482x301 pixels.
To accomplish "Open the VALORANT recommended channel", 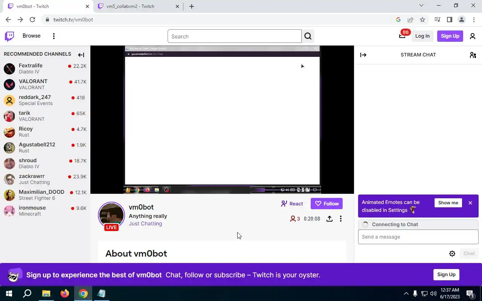I will coord(45,85).
